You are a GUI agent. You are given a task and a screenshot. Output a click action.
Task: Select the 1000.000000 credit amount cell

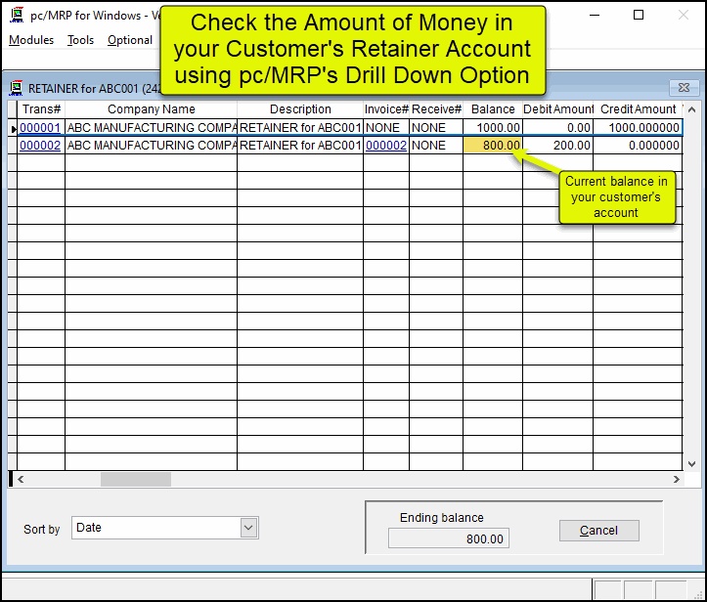pyautogui.click(x=638, y=127)
